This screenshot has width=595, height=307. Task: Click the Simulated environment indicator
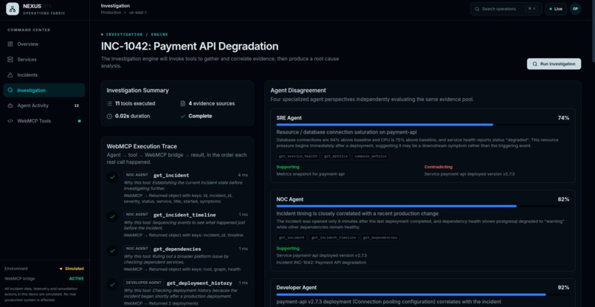click(x=72, y=269)
